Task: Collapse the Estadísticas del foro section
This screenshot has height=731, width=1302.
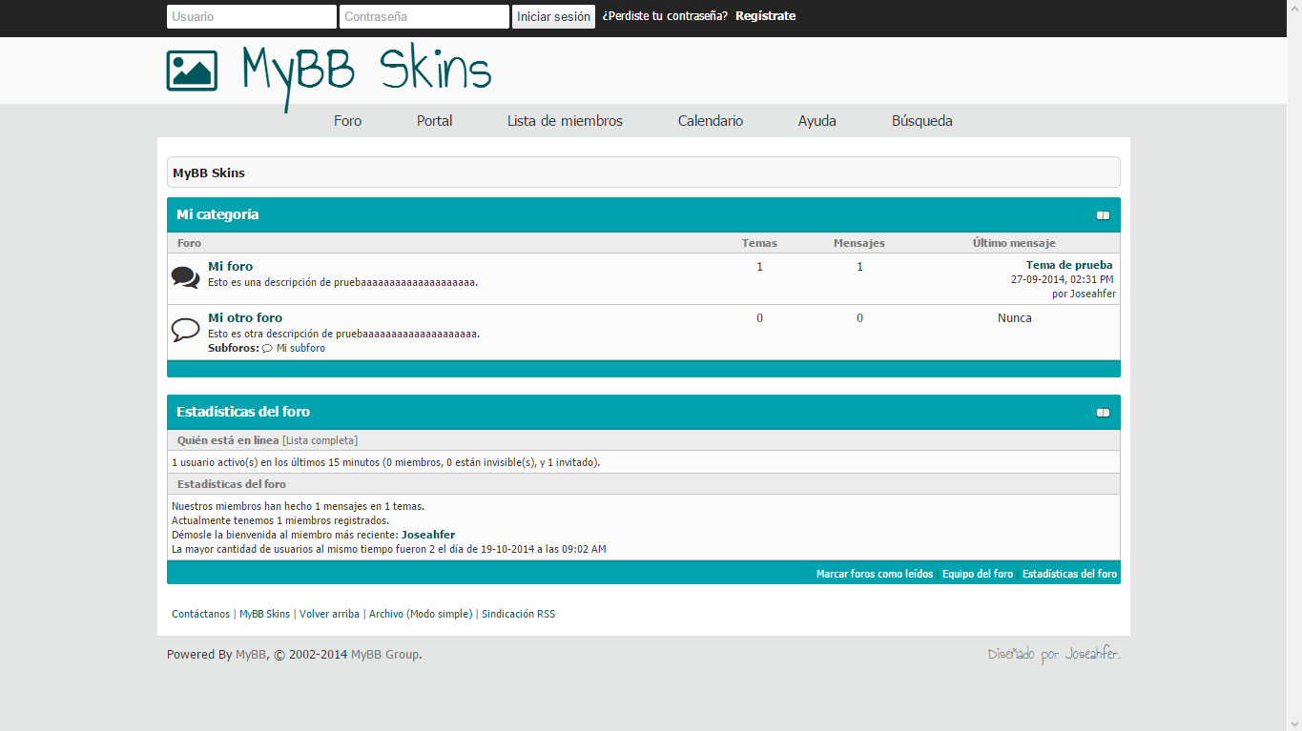Action: (1103, 413)
